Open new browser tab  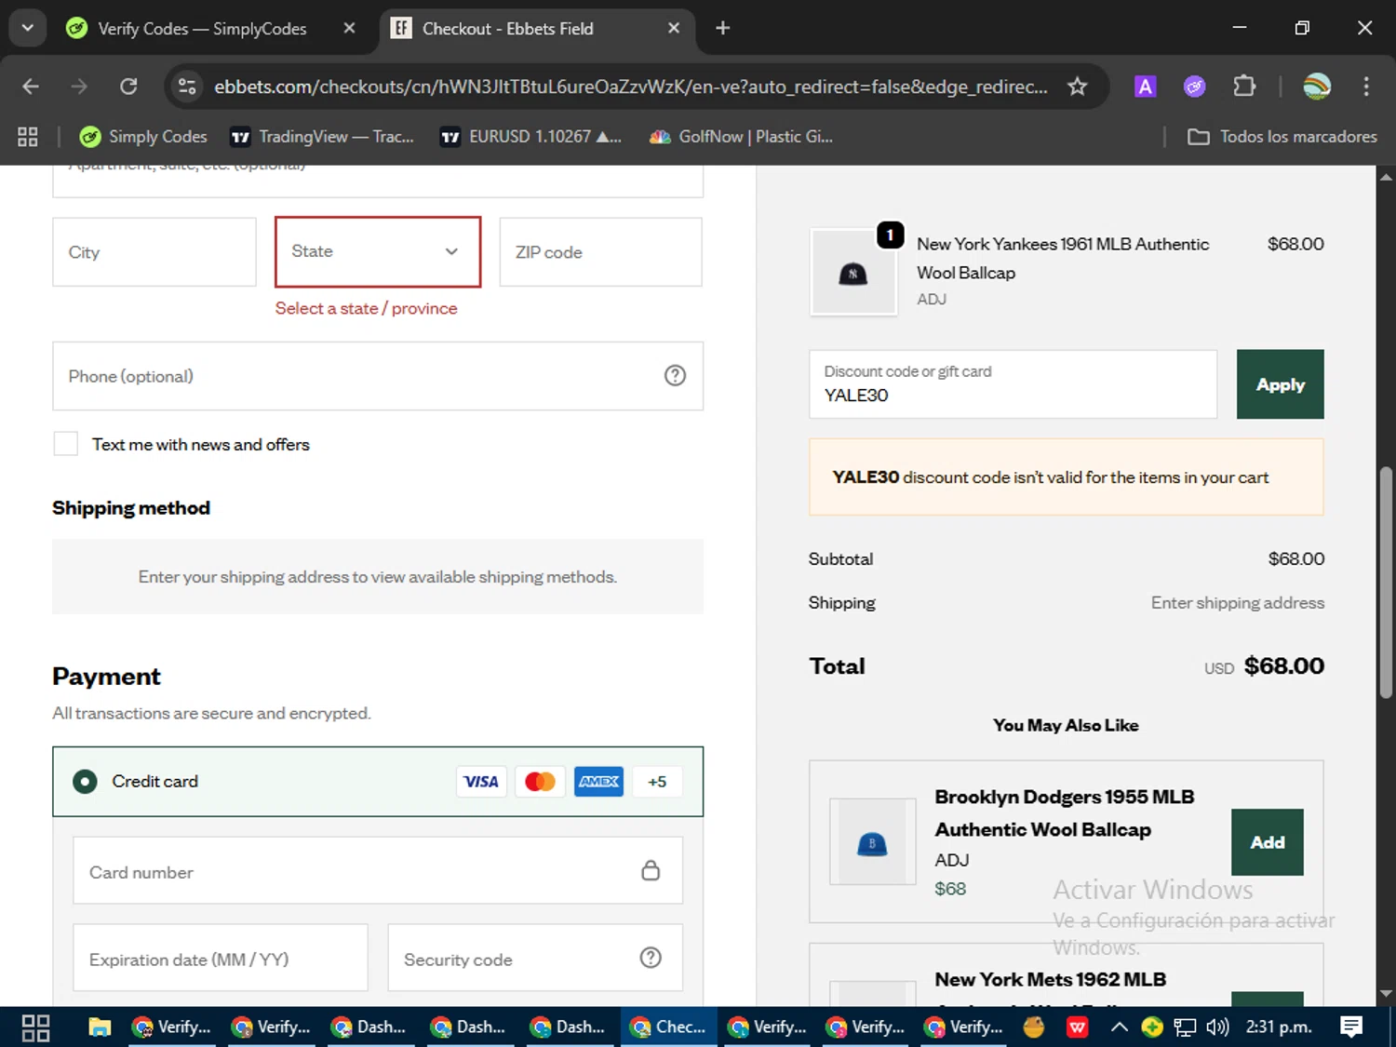(722, 28)
